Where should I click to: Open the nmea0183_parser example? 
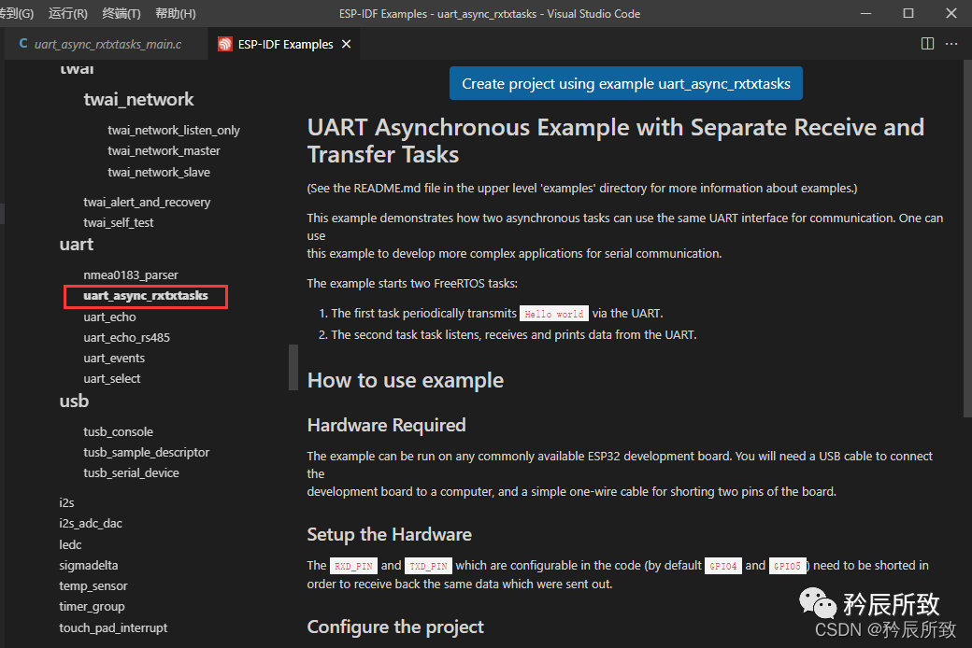point(130,275)
